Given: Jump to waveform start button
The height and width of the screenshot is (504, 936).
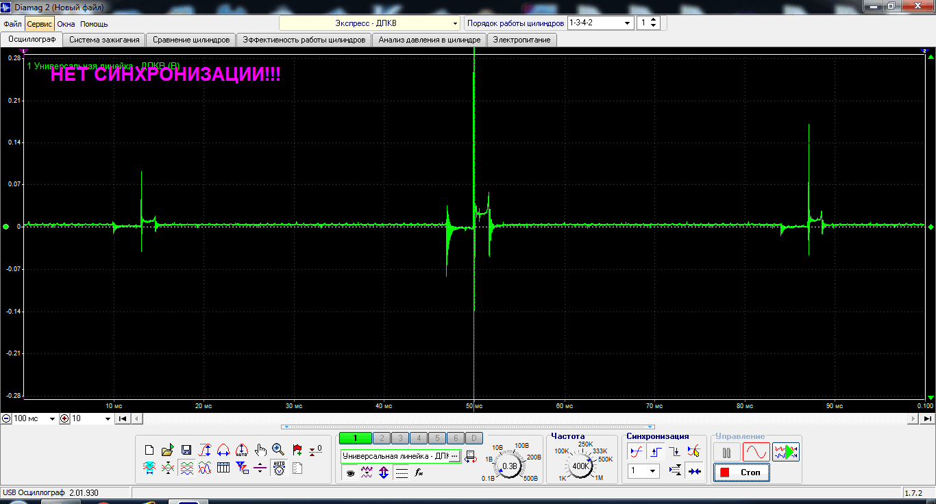Looking at the screenshot, I should click(x=122, y=418).
